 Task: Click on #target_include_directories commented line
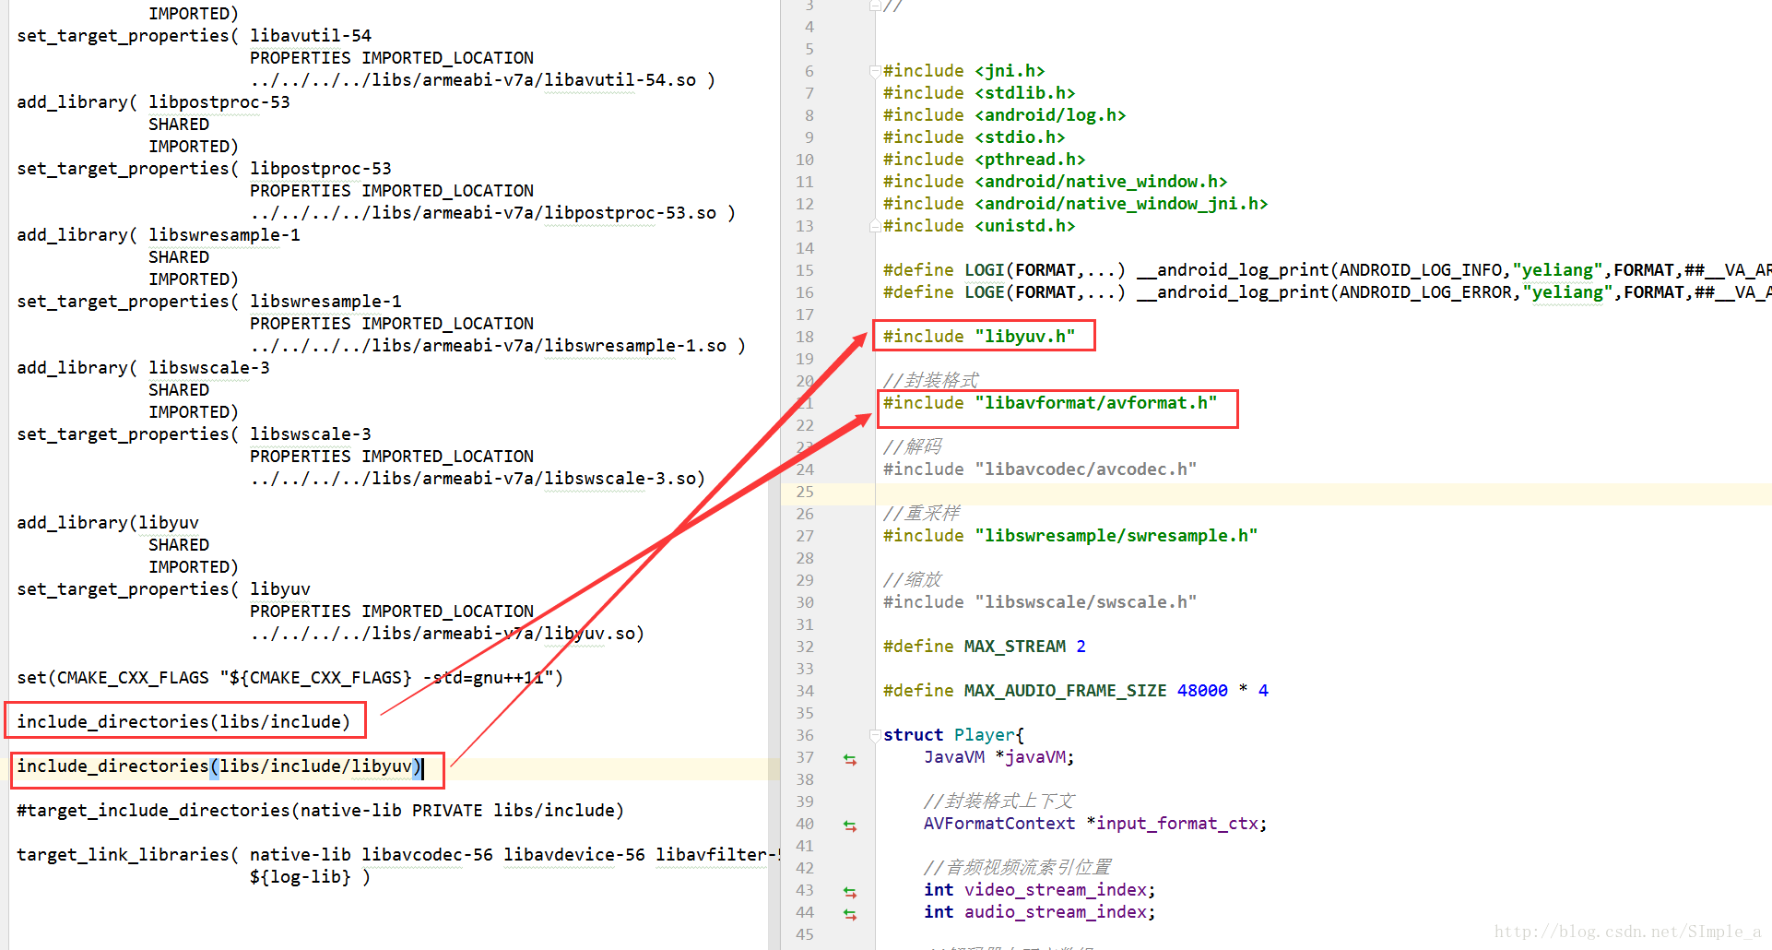(320, 810)
